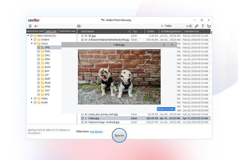Image resolution: width=238 pixels, height=160 pixels.
Task: Uncheck the 92.jpg file checkbox
Action: (x=82, y=36)
